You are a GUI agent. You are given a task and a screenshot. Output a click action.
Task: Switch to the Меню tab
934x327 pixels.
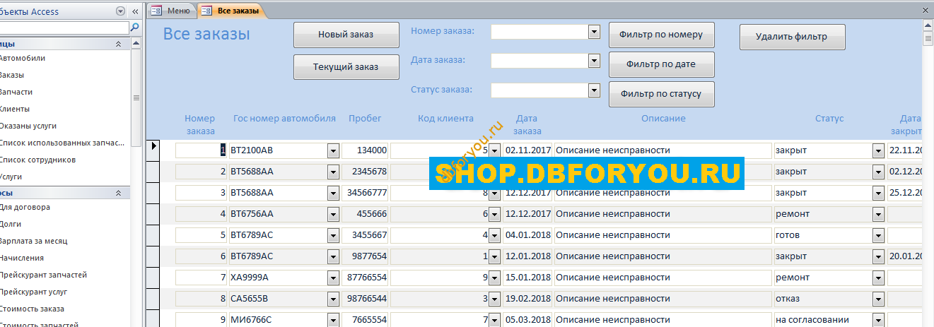point(171,11)
